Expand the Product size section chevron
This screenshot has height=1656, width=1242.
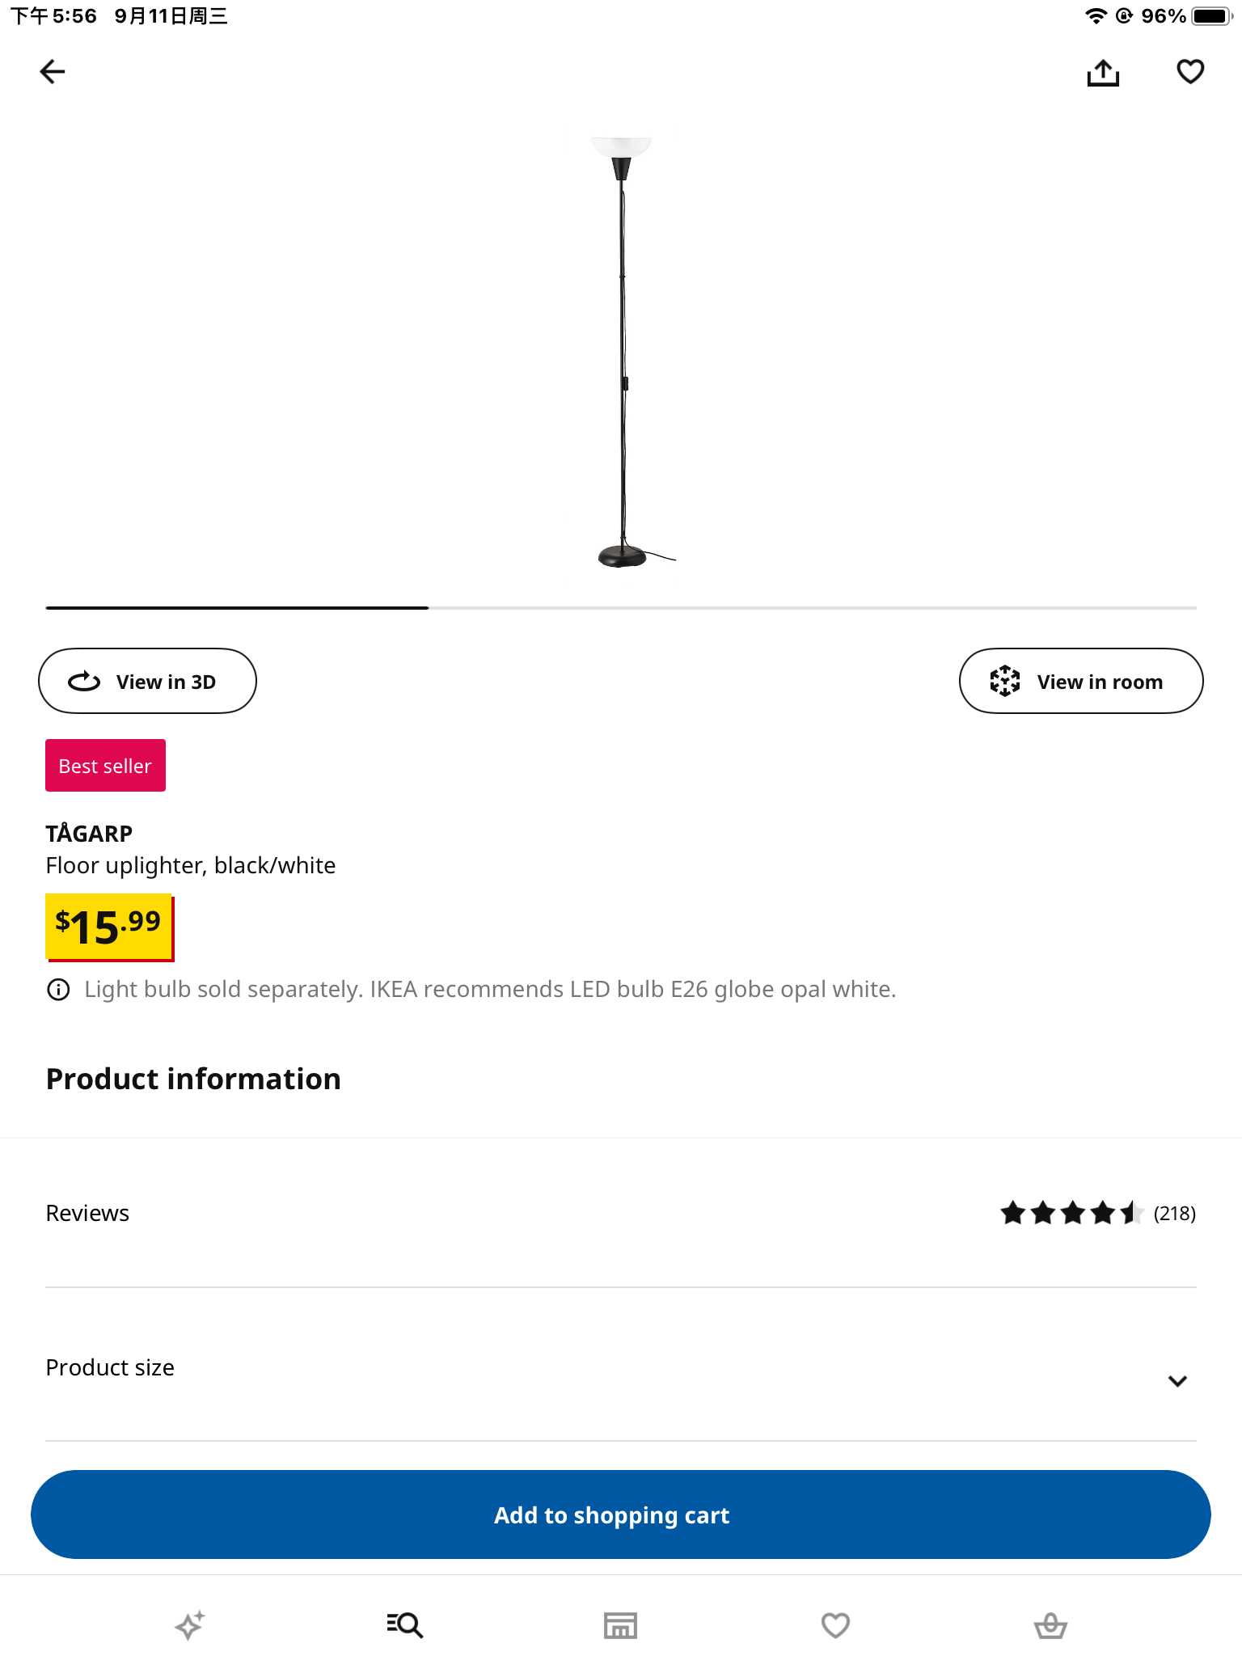[1177, 1380]
